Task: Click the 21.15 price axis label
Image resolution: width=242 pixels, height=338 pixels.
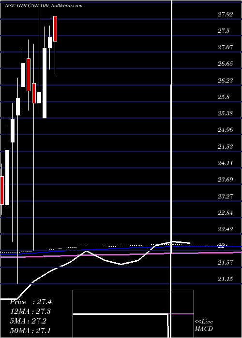Action: 225,279
